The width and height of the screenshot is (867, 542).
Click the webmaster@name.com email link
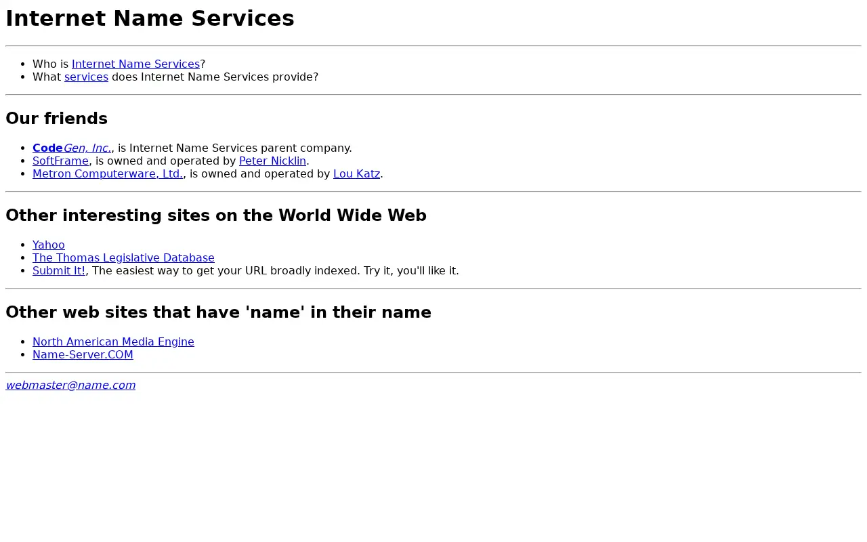pyautogui.click(x=70, y=385)
